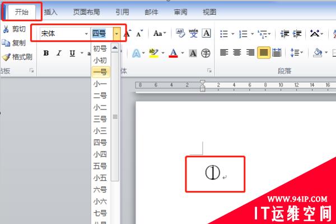Switch to the 插入 ribbon tab
This screenshot has height=224, width=336.
[x=51, y=12]
